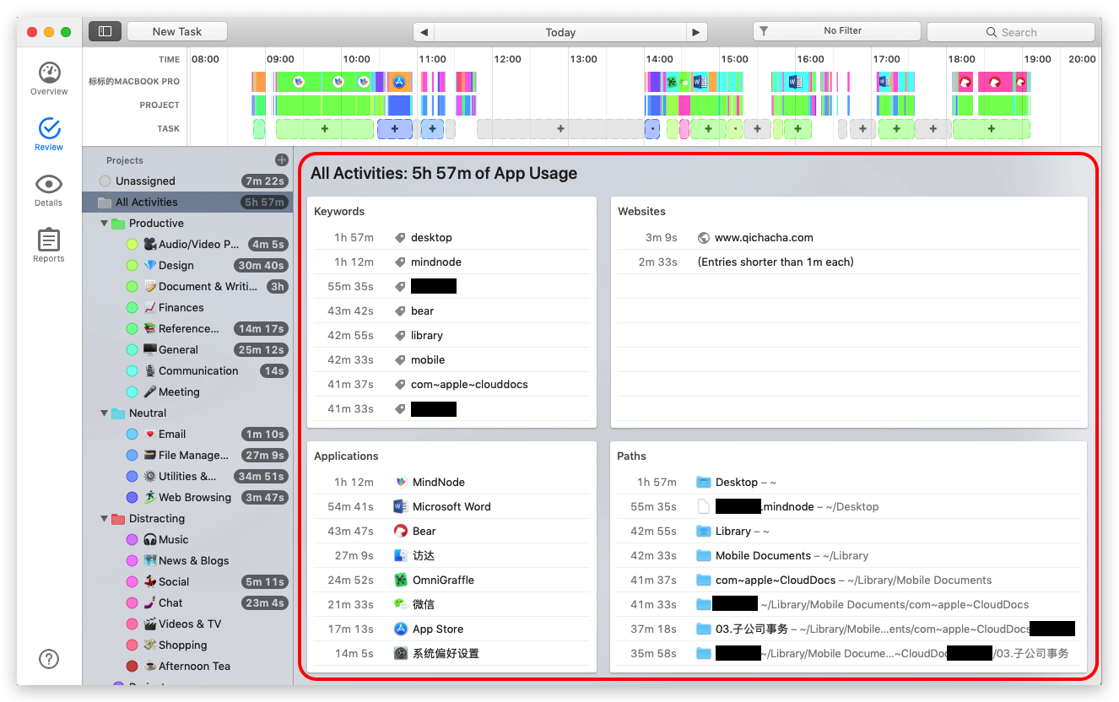Open the No Filter dropdown
This screenshot has width=1119, height=702.
(x=835, y=31)
